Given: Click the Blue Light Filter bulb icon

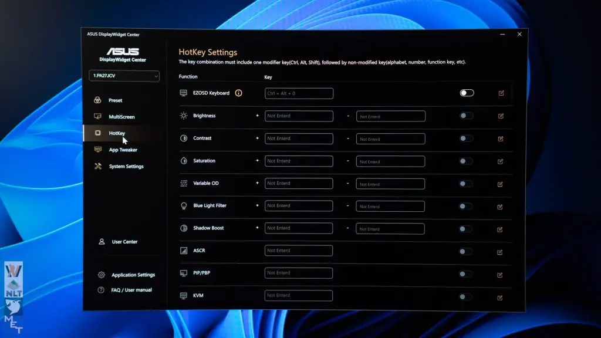Looking at the screenshot, I should click(184, 206).
